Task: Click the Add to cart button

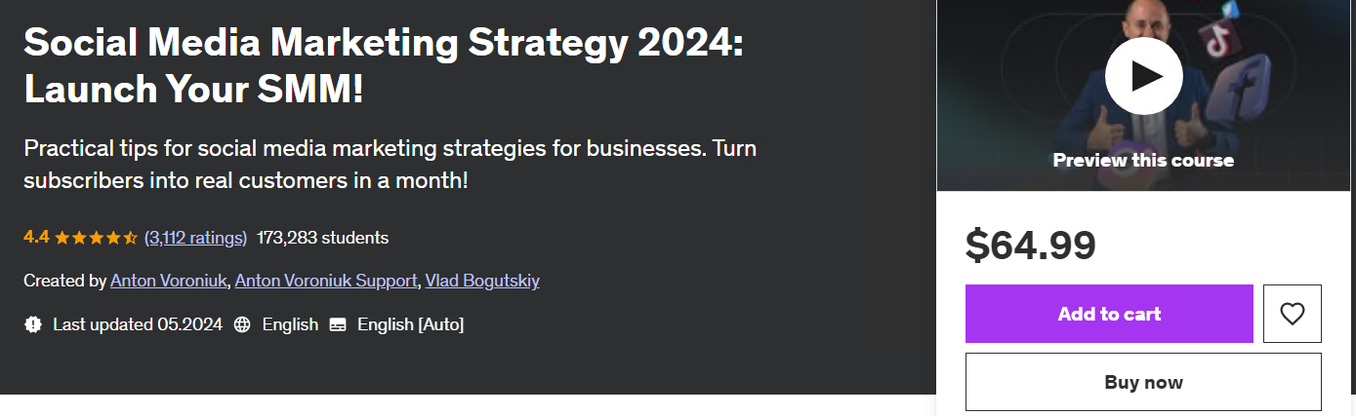Action: (x=1109, y=314)
